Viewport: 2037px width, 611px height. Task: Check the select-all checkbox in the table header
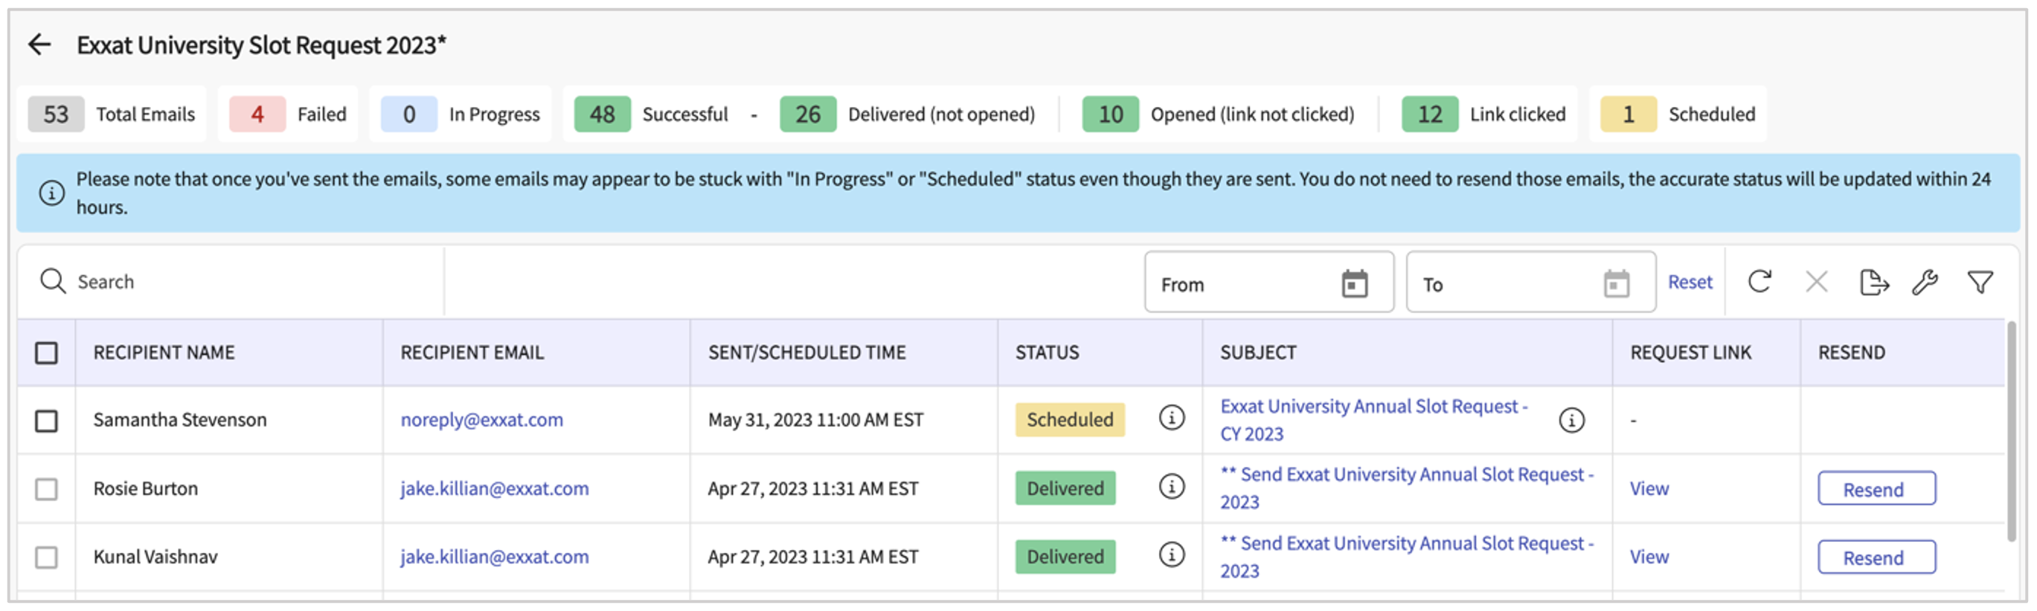pos(47,352)
